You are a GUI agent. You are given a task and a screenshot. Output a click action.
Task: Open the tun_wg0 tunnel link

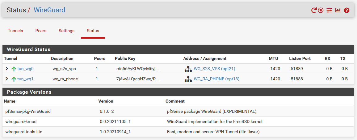tap(26, 69)
